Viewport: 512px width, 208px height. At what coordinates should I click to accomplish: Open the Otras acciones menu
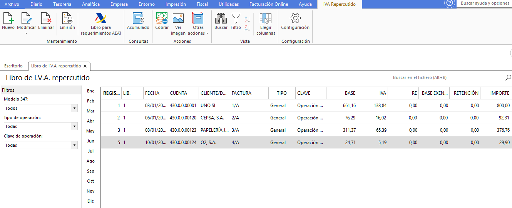[x=198, y=24]
